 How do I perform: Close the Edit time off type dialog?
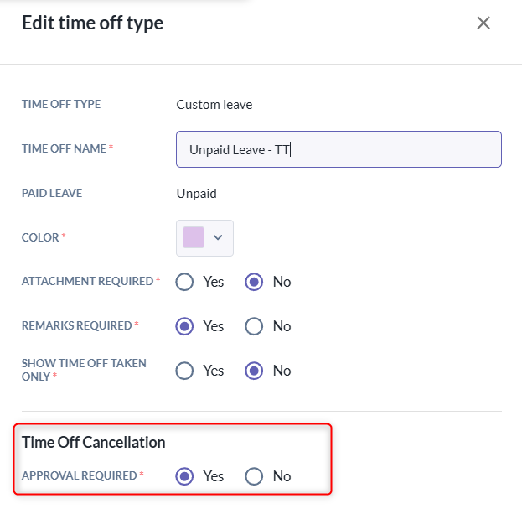[483, 23]
